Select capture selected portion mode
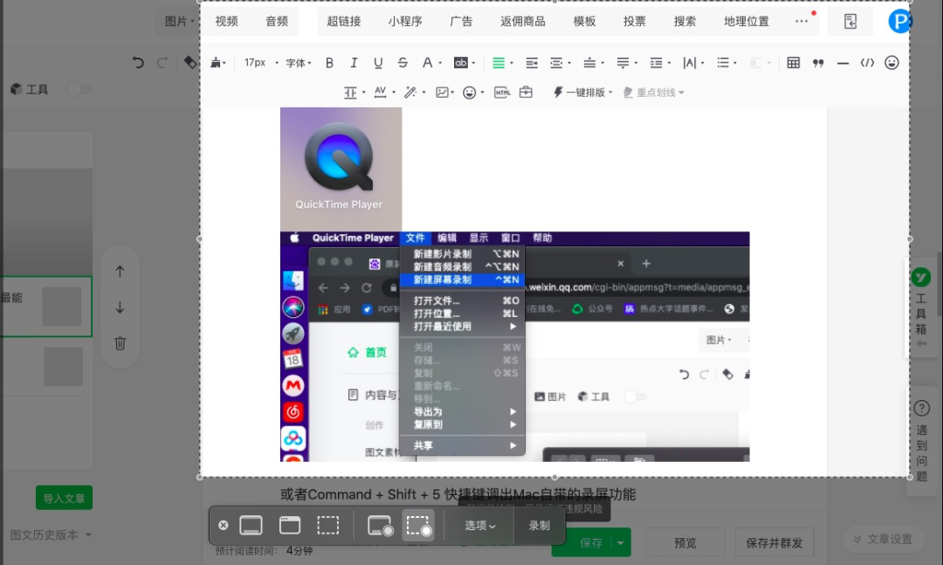Screen dimensions: 943x565 [x=327, y=526]
